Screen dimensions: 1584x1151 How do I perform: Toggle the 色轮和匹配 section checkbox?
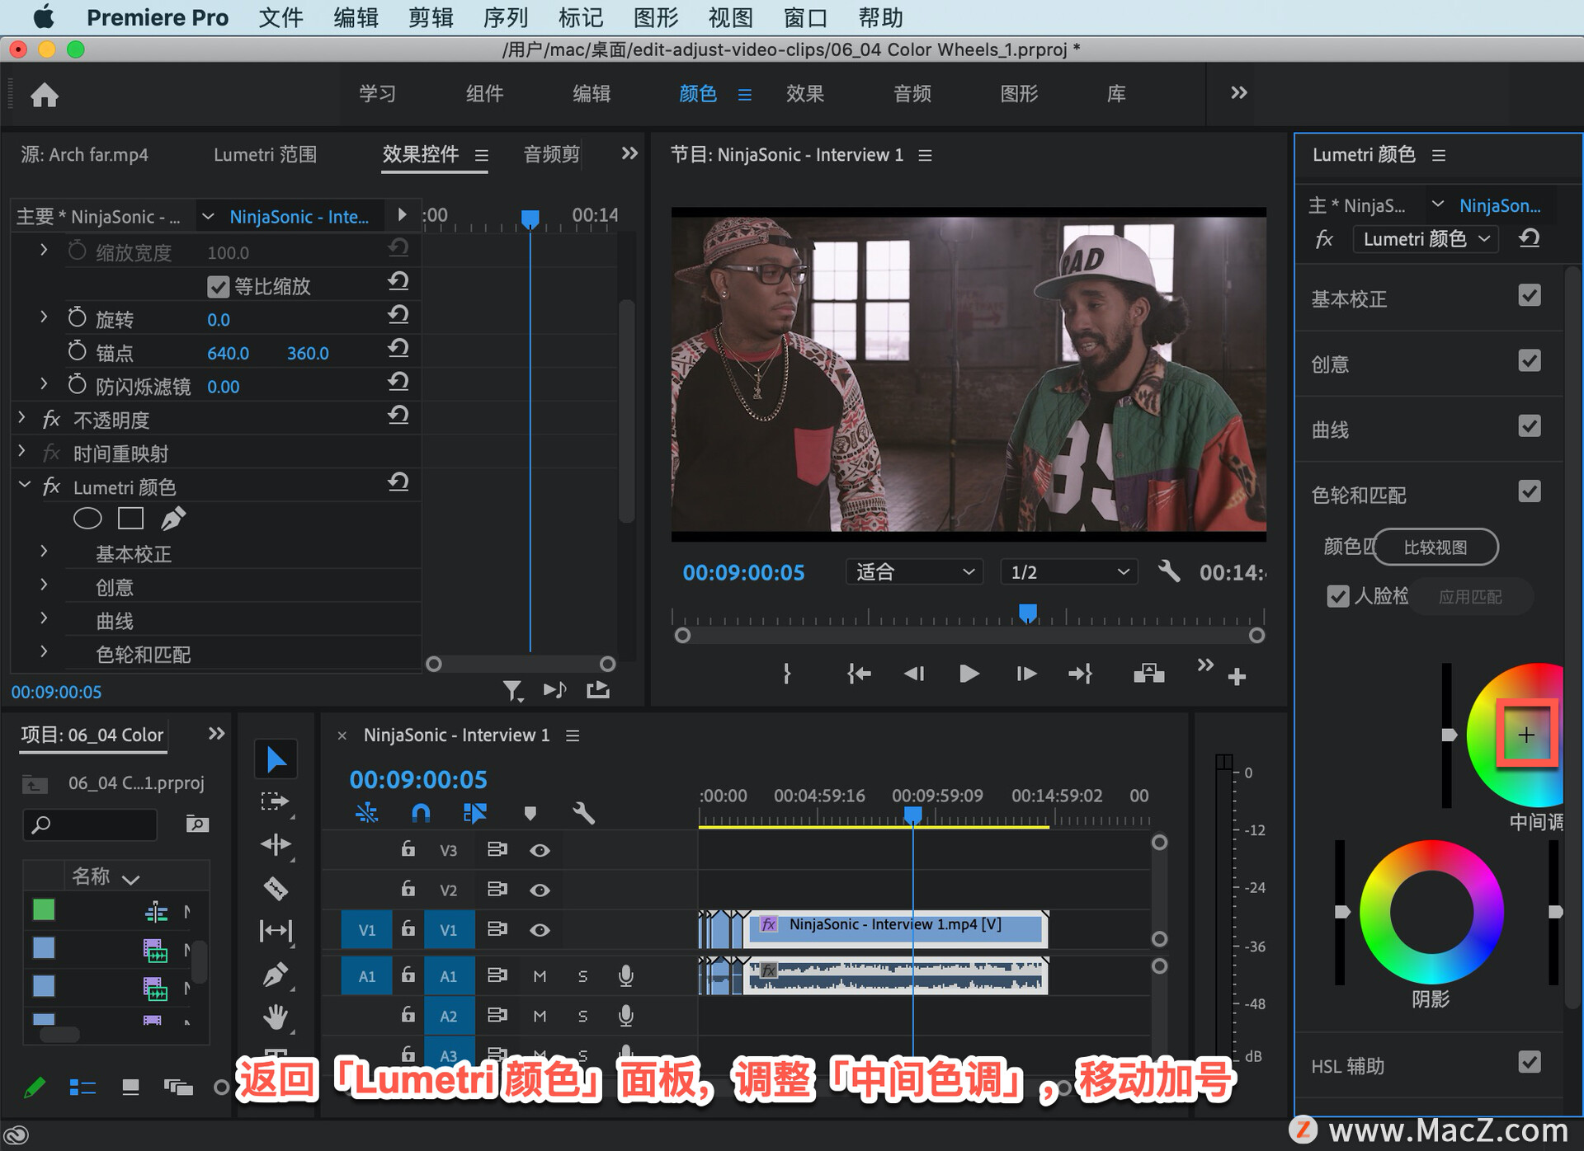1530,492
